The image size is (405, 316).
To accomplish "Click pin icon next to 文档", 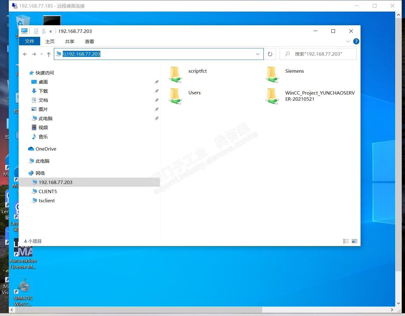I will 157,100.
